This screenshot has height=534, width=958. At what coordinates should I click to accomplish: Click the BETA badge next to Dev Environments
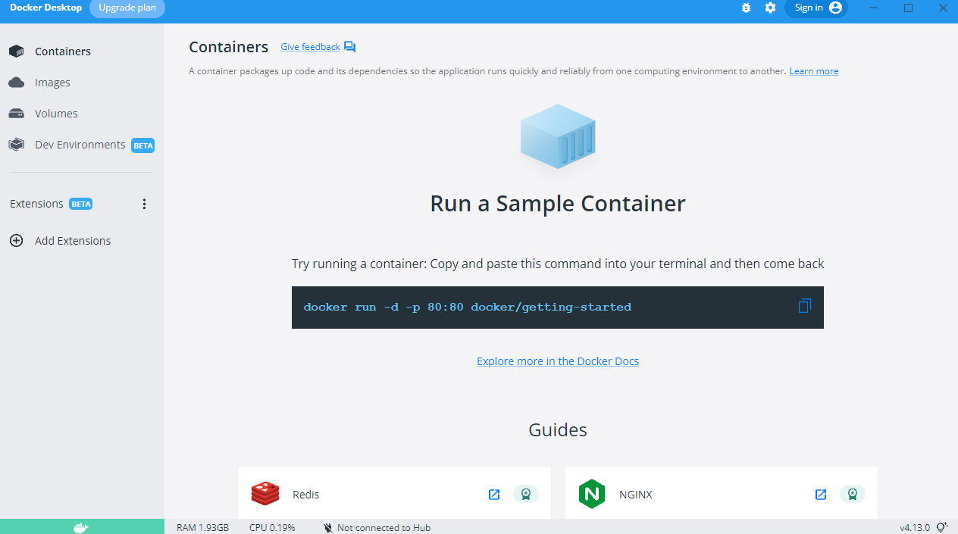(x=142, y=145)
